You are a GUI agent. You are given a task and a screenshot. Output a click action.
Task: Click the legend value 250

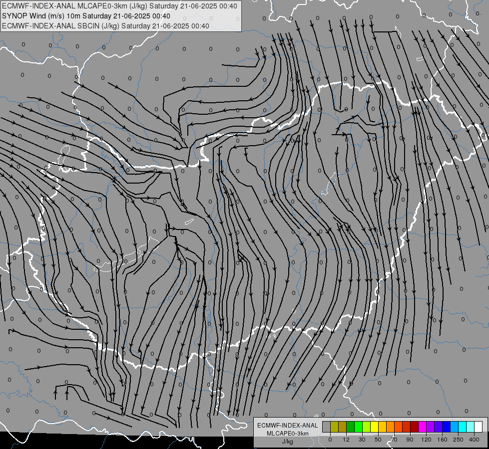tap(458, 440)
